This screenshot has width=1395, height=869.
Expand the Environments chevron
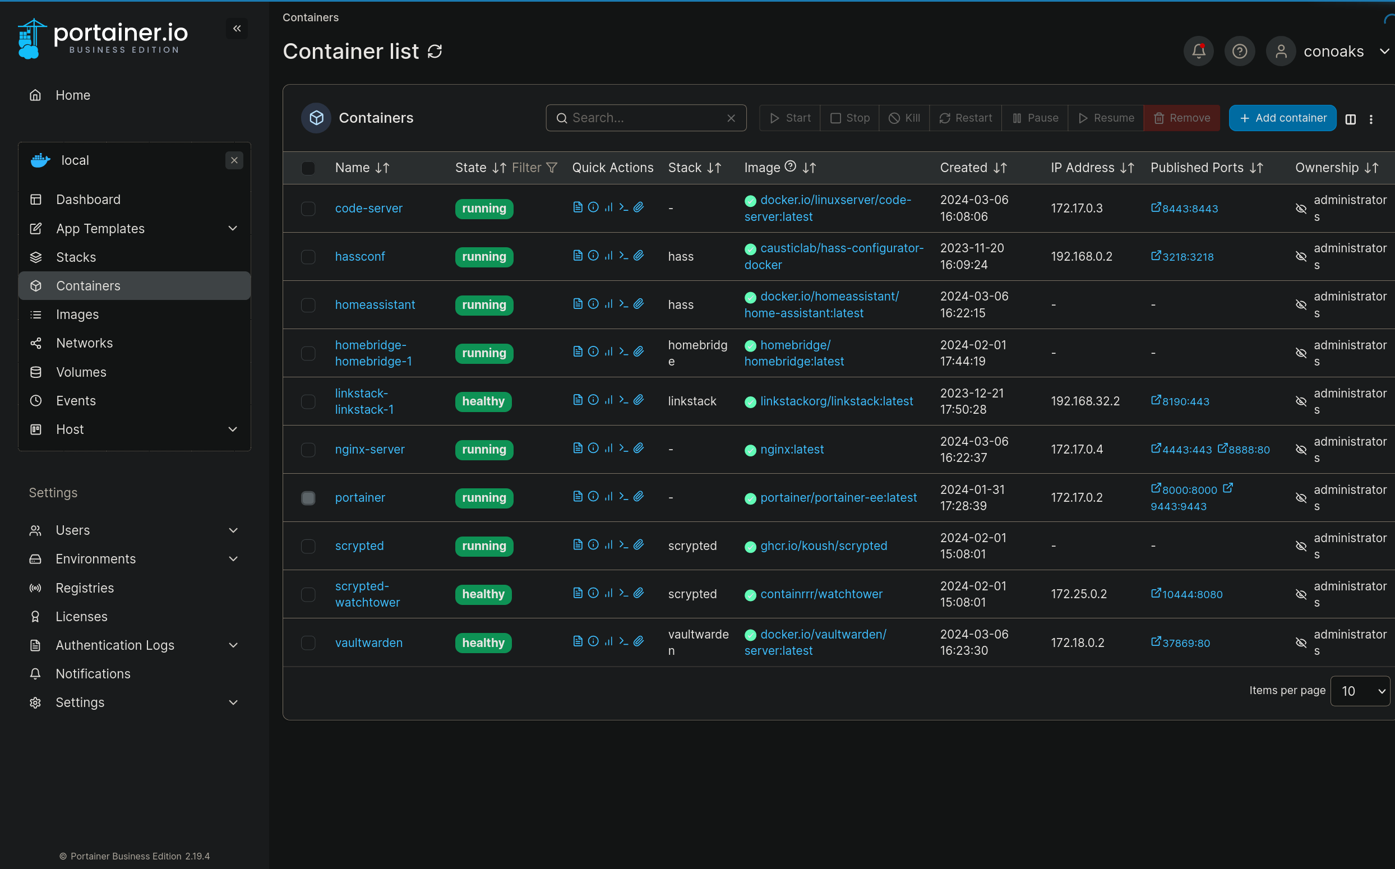point(233,558)
